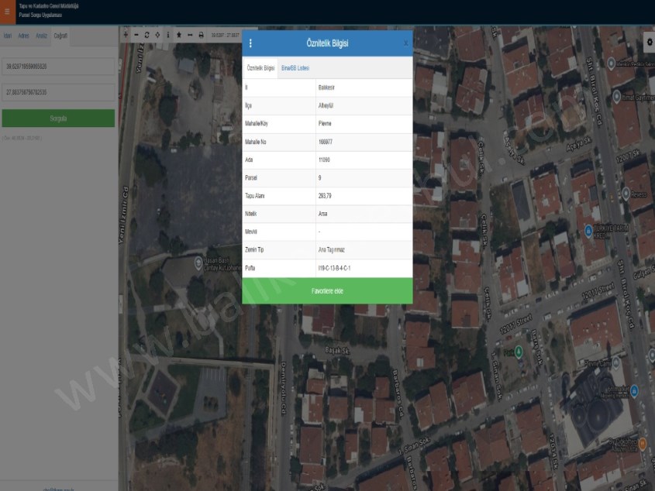Click the 12007 Sk. street label
The image size is (655, 491).
point(628,157)
